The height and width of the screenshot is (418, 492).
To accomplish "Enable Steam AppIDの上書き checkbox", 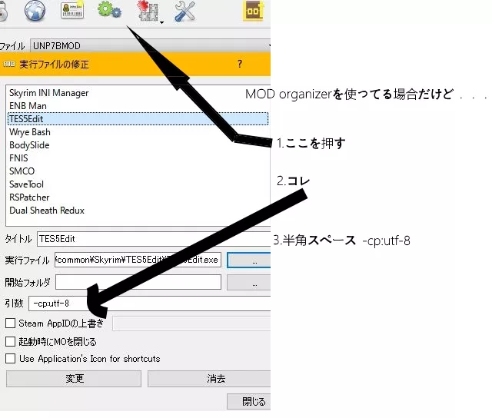I will (x=10, y=323).
